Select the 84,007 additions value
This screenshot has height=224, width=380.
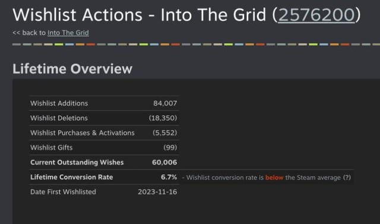165,103
